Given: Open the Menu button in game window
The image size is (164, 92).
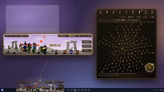Looking at the screenshot, I should tap(87, 42).
